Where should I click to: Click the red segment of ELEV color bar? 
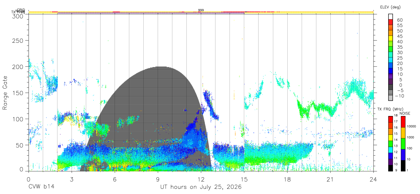[391, 22]
